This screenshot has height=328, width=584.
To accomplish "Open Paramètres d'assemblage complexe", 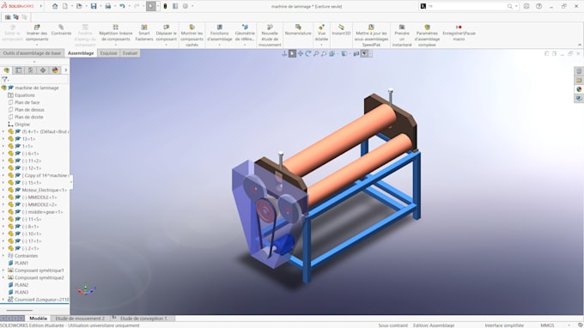I will tap(427, 36).
